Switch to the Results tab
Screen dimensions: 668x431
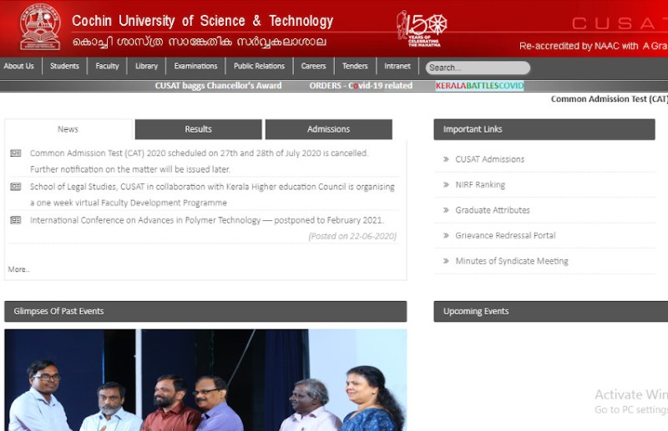click(x=199, y=129)
